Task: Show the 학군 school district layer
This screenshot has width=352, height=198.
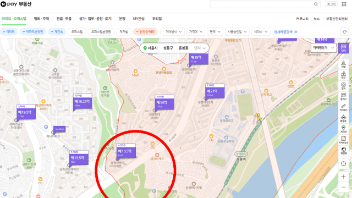Action: pyautogui.click(x=343, y=75)
